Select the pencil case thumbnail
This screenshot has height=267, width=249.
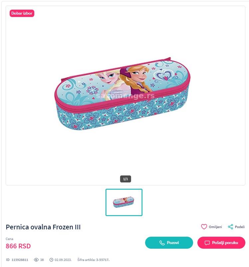coord(124,202)
